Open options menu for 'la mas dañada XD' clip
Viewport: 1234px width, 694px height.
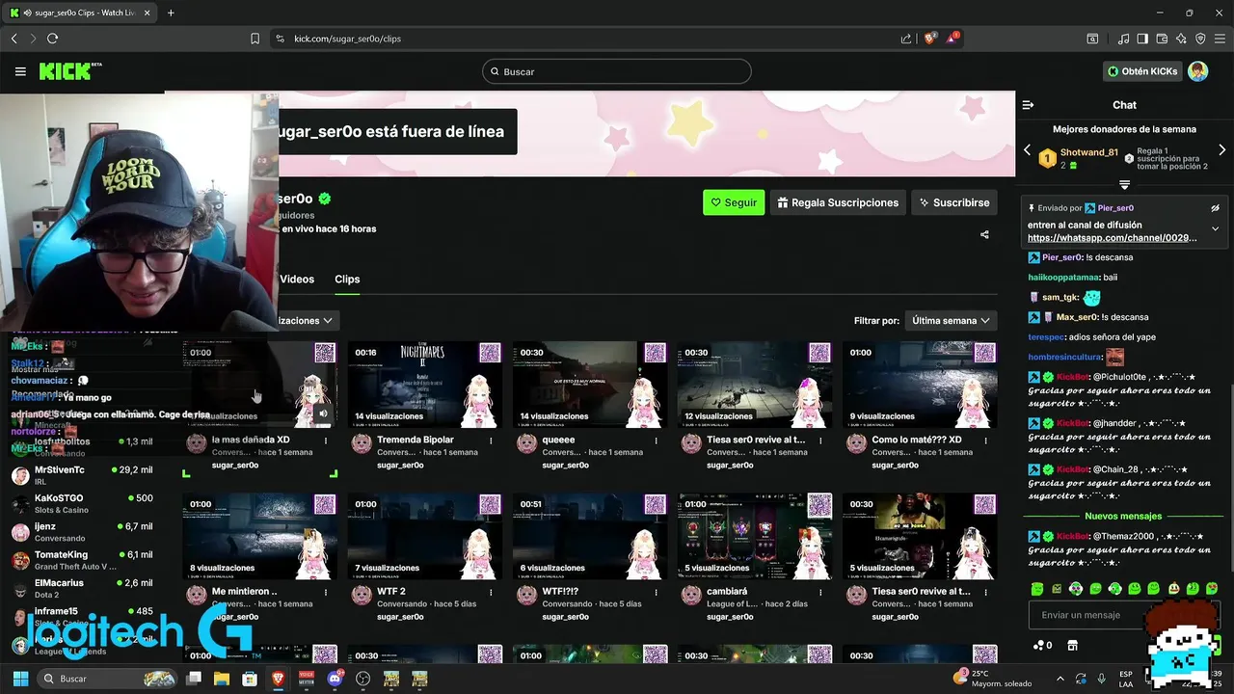(x=326, y=440)
